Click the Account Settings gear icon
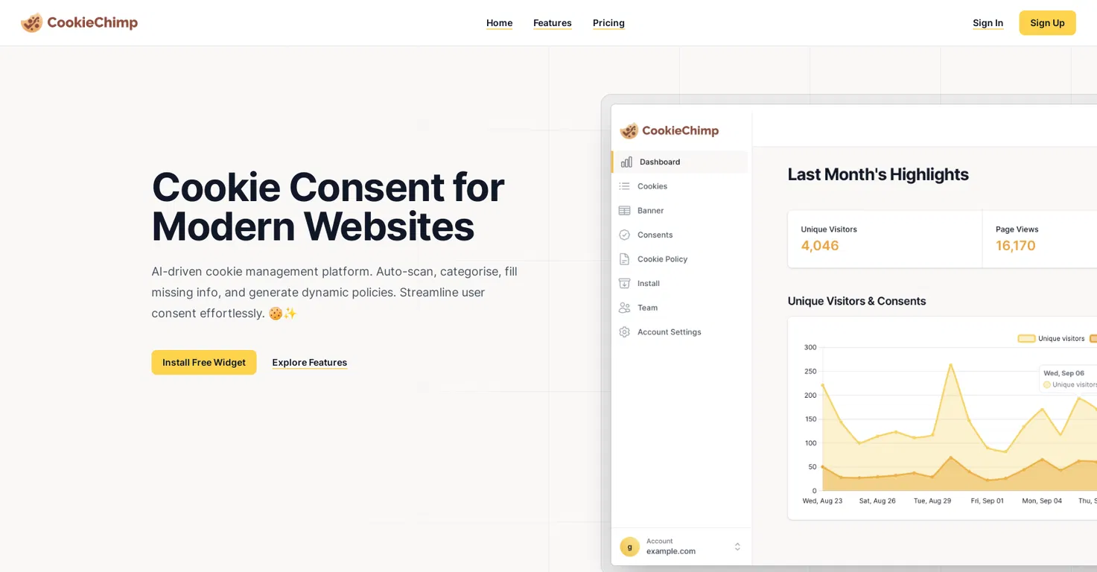The image size is (1097, 572). pos(624,332)
